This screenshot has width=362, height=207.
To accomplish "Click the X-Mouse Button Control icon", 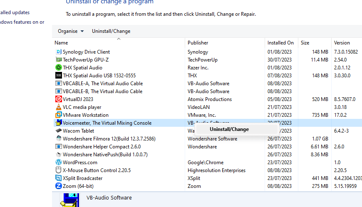I will [59, 170].
